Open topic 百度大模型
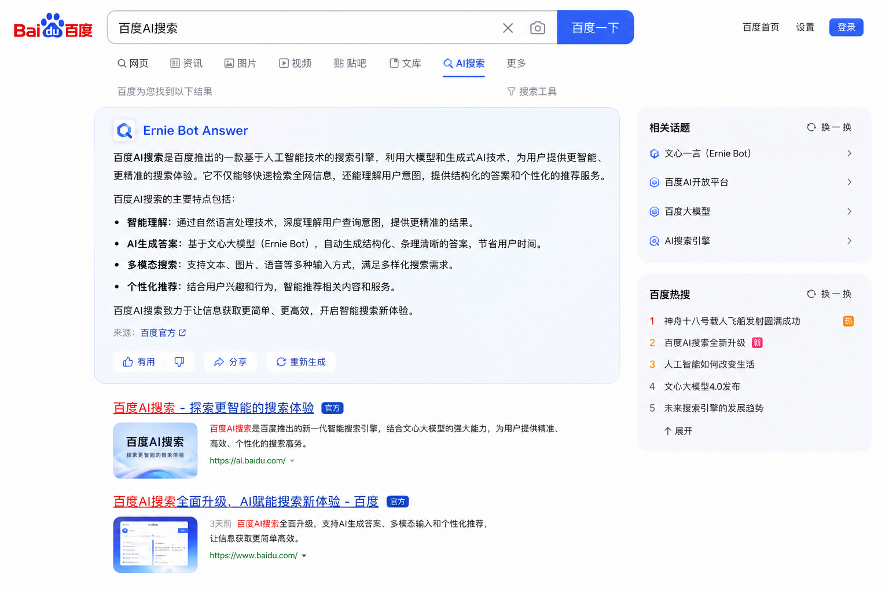This screenshot has width=889, height=593. [687, 211]
